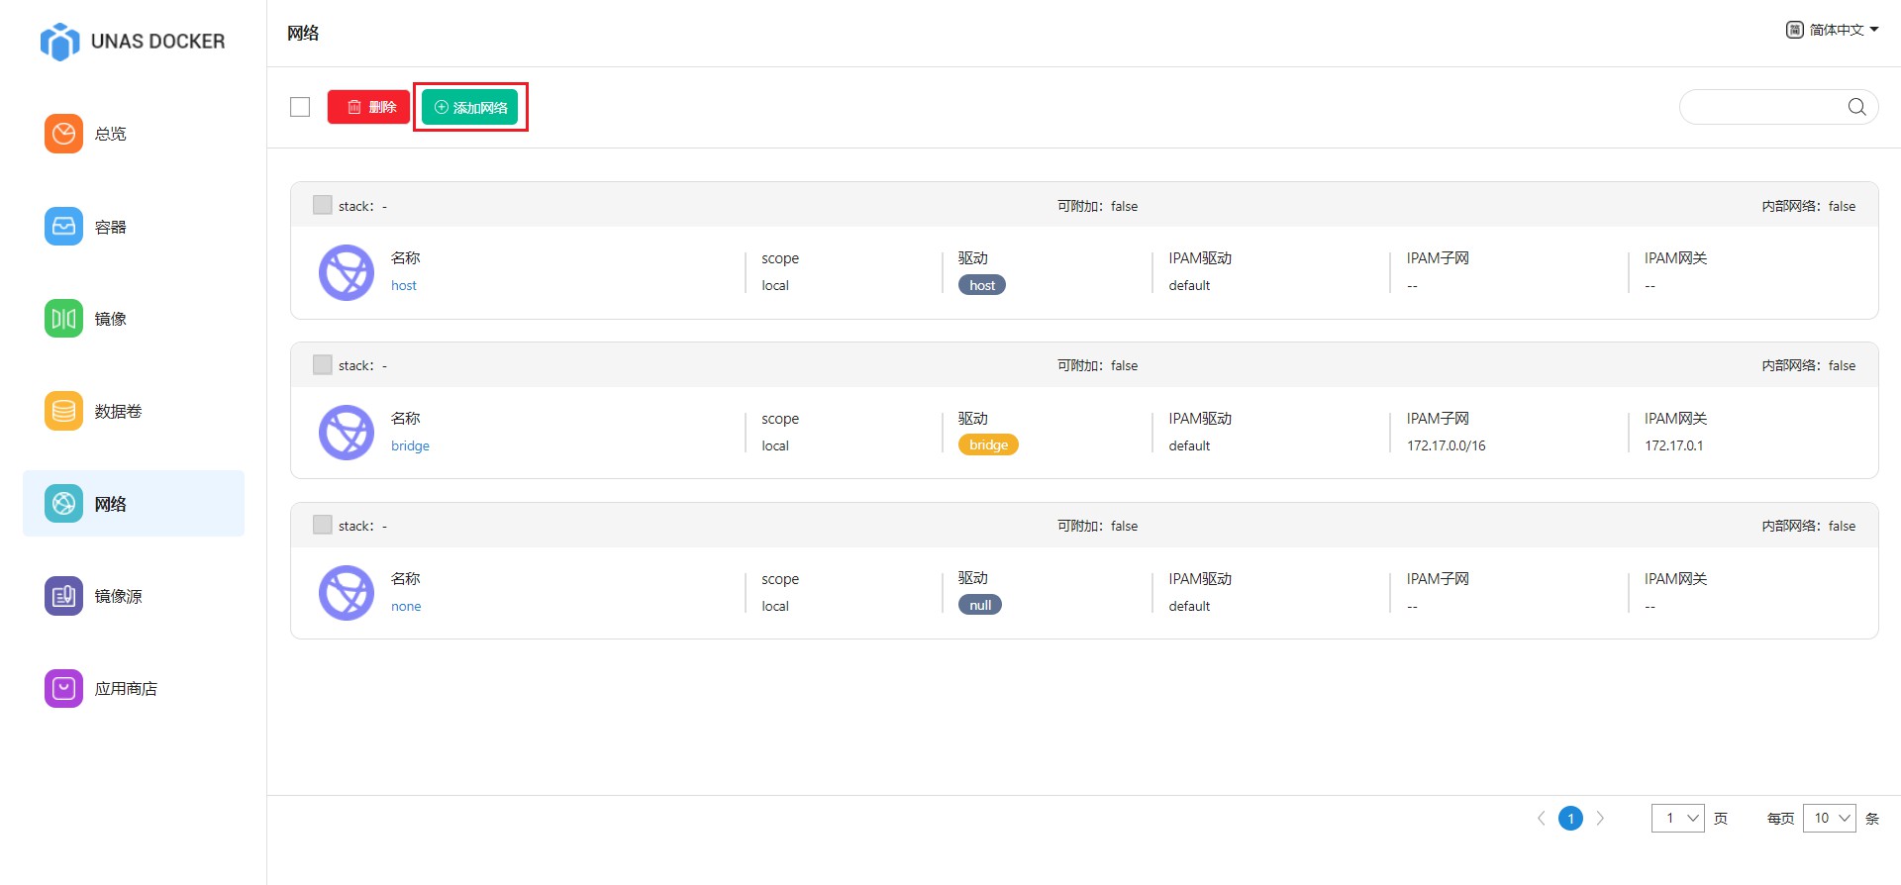Open the 简体中文 language dropdown
This screenshot has height=885, width=1901.
pos(1833,30)
